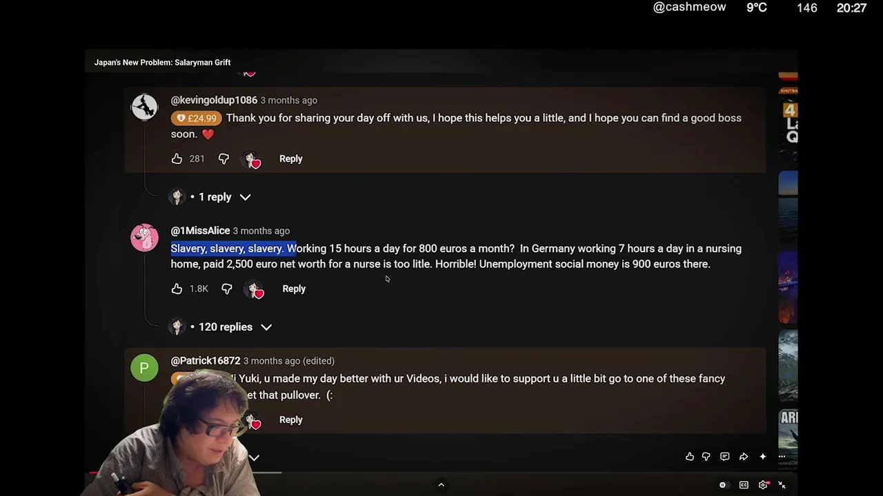This screenshot has width=883, height=496.
Task: Exit fullscreen with the shrink arrows icon
Action: pos(782,485)
